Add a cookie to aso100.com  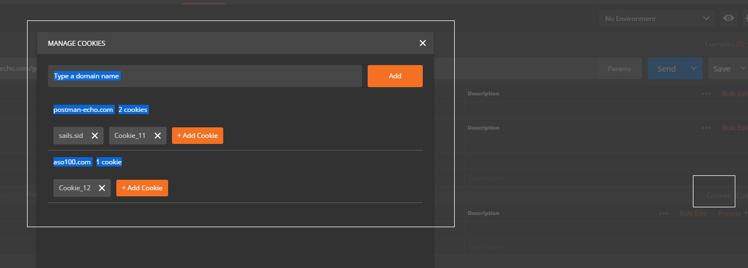pos(142,188)
